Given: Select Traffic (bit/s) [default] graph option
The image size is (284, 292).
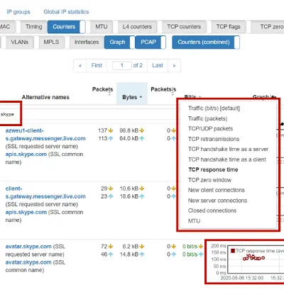Looking at the screenshot, I should coord(214,108).
